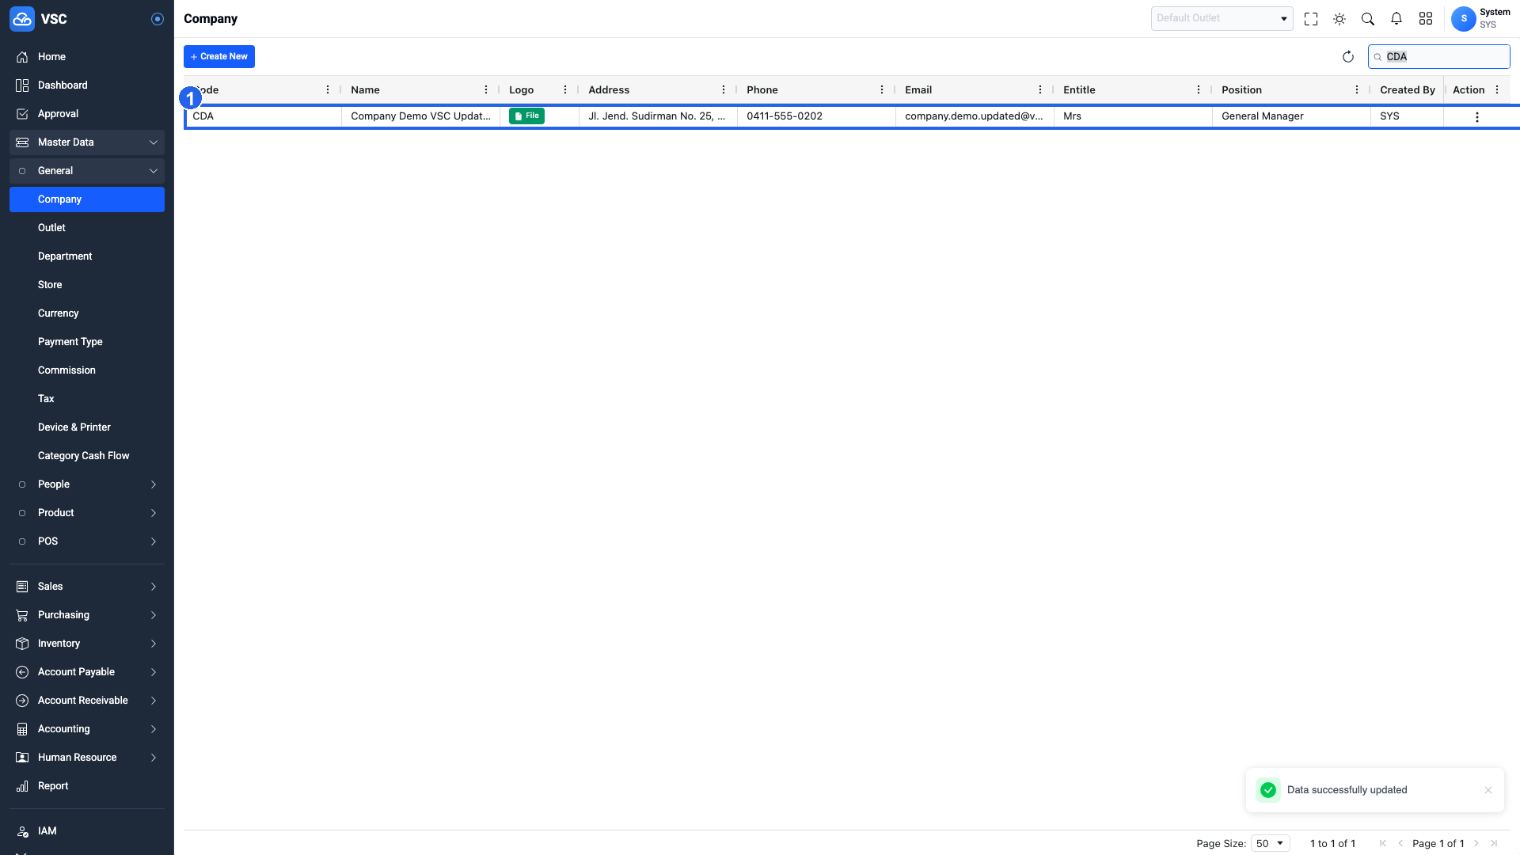Open the green File logo badge
The image size is (1520, 855).
click(526, 116)
